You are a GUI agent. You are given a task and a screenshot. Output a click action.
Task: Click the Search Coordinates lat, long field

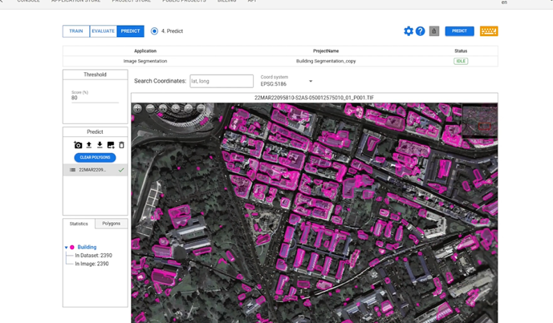222,81
